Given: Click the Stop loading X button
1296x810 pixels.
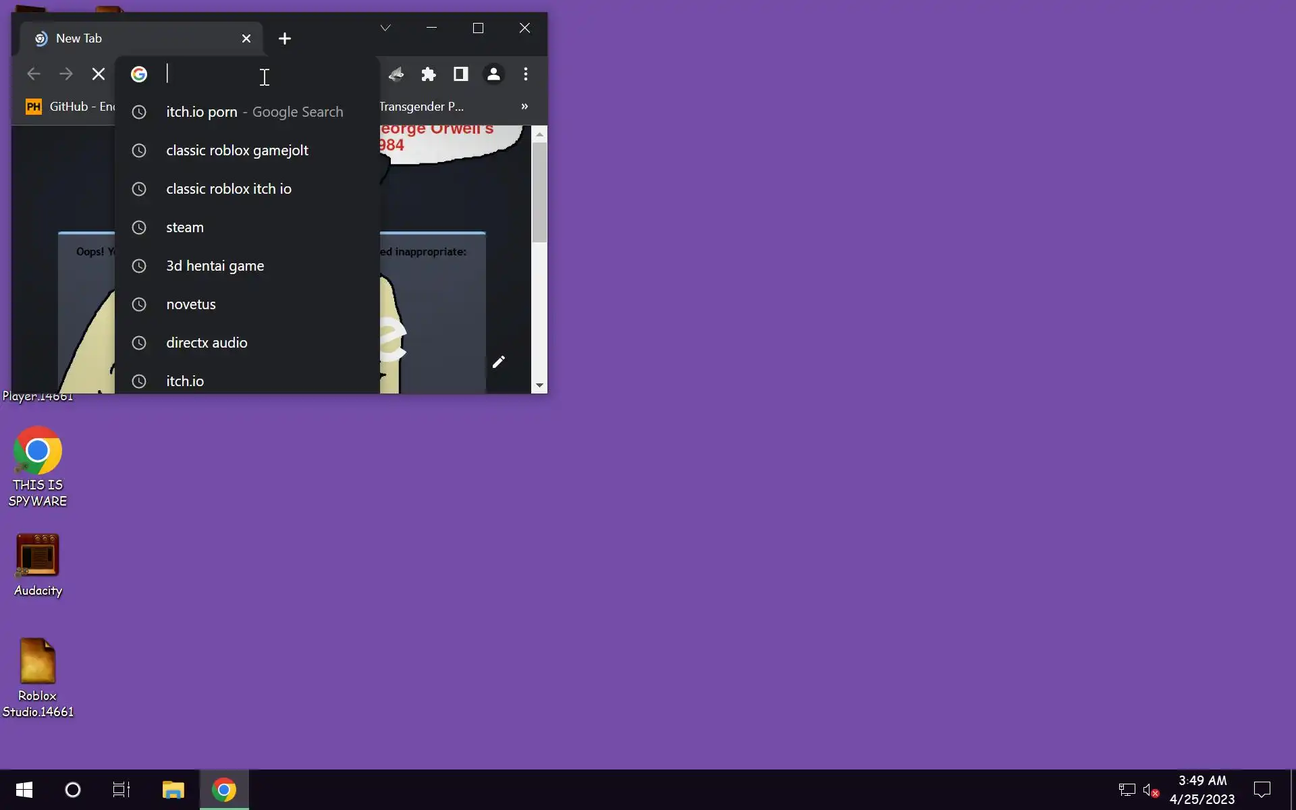Looking at the screenshot, I should pyautogui.click(x=99, y=74).
